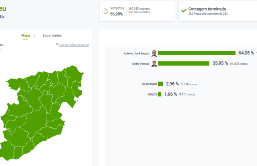The width and height of the screenshot is (257, 166).
Task: Click António José Seguro's photo
Action: (154, 53)
